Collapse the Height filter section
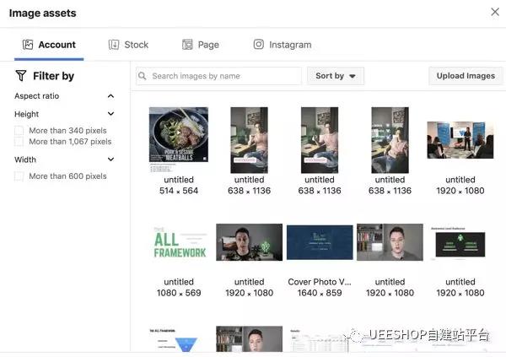Image resolution: width=506 pixels, height=357 pixels. coord(110,114)
